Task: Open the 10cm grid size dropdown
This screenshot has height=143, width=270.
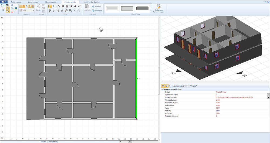Action: click(x=33, y=11)
